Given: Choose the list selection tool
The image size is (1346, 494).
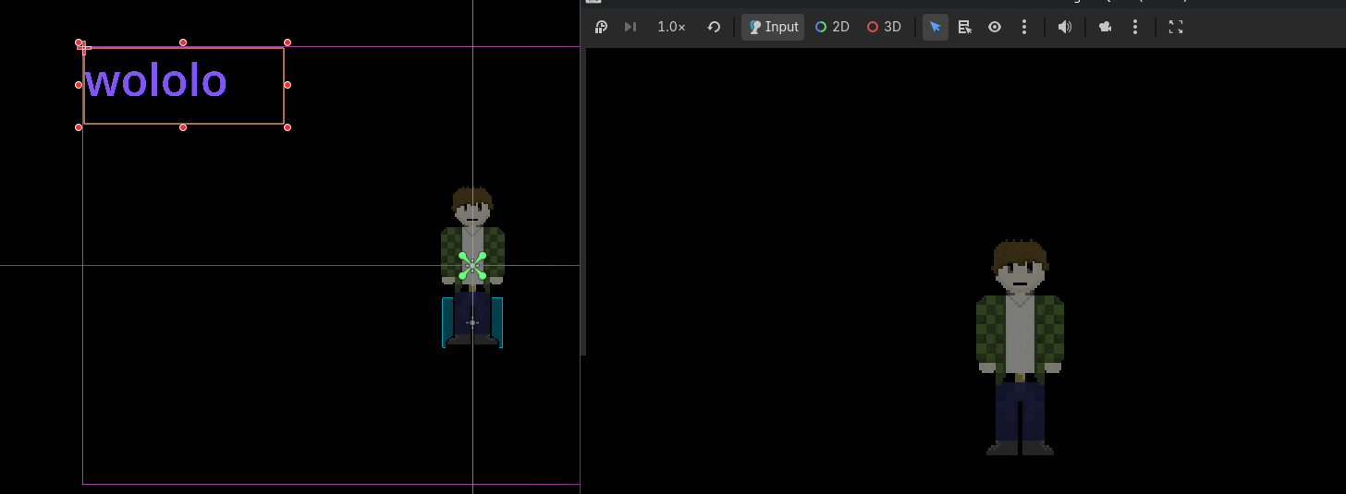Looking at the screenshot, I should [965, 27].
